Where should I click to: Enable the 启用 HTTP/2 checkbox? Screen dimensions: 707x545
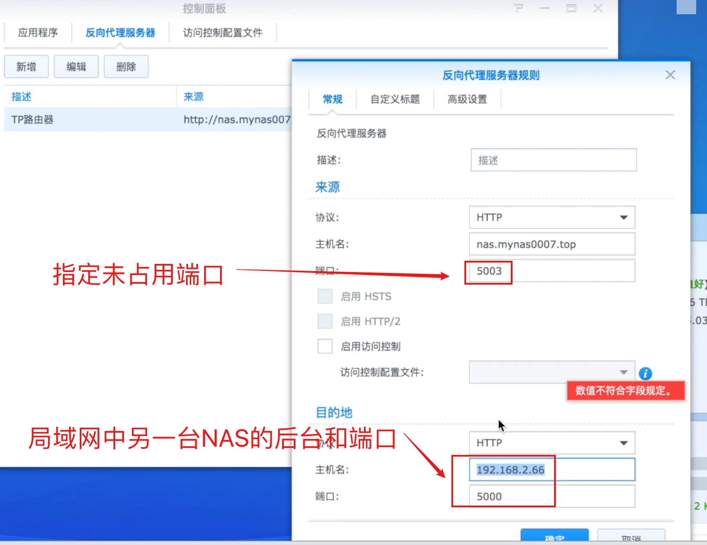pyautogui.click(x=325, y=321)
